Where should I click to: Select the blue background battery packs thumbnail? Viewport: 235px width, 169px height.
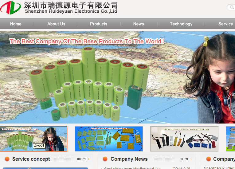[108, 139]
